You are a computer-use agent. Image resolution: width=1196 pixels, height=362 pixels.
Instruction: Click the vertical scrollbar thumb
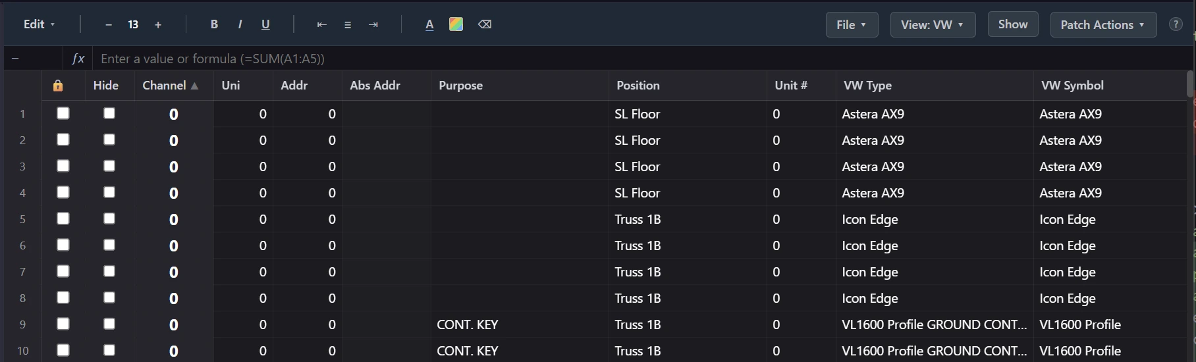pyautogui.click(x=1190, y=84)
